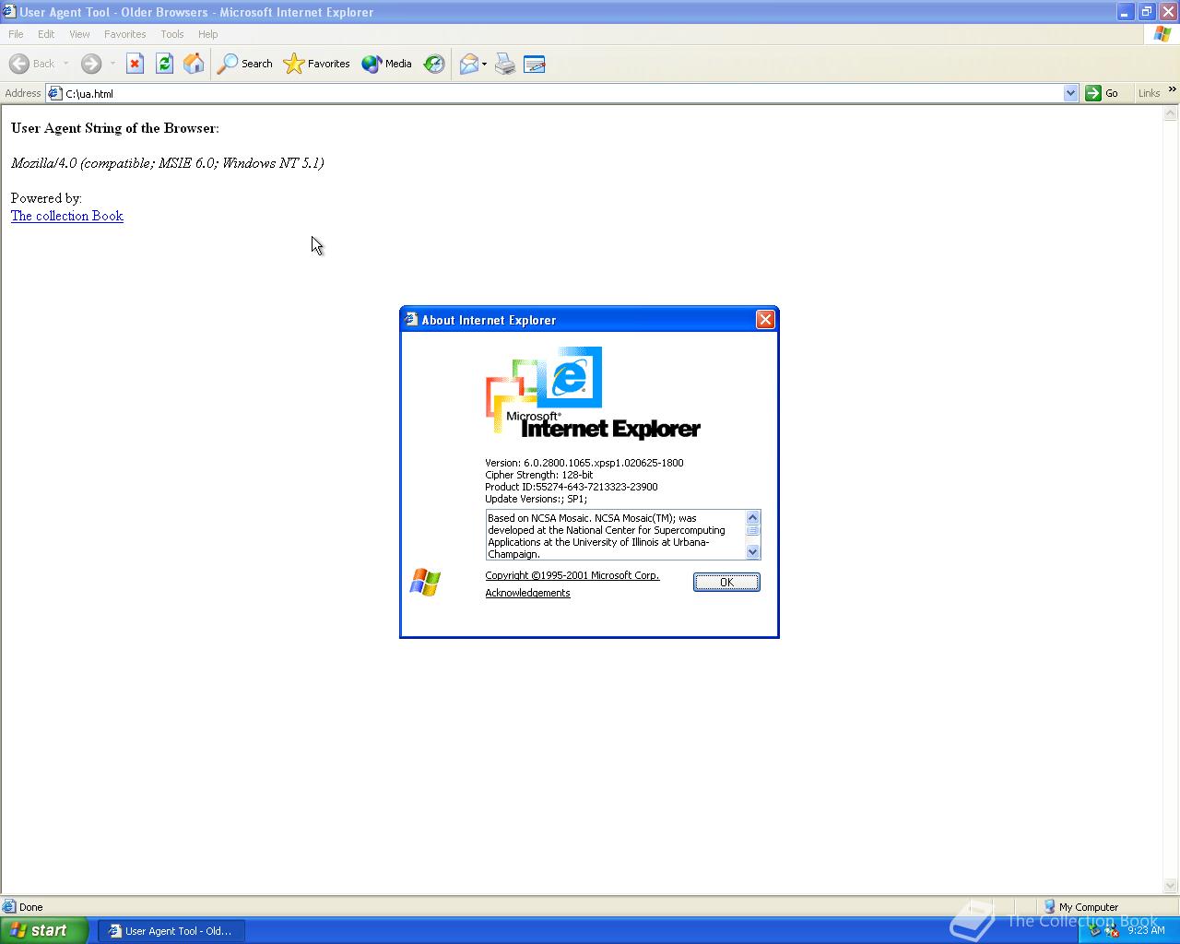The height and width of the screenshot is (944, 1180).
Task: Open the History toolbar icon
Action: click(x=434, y=64)
